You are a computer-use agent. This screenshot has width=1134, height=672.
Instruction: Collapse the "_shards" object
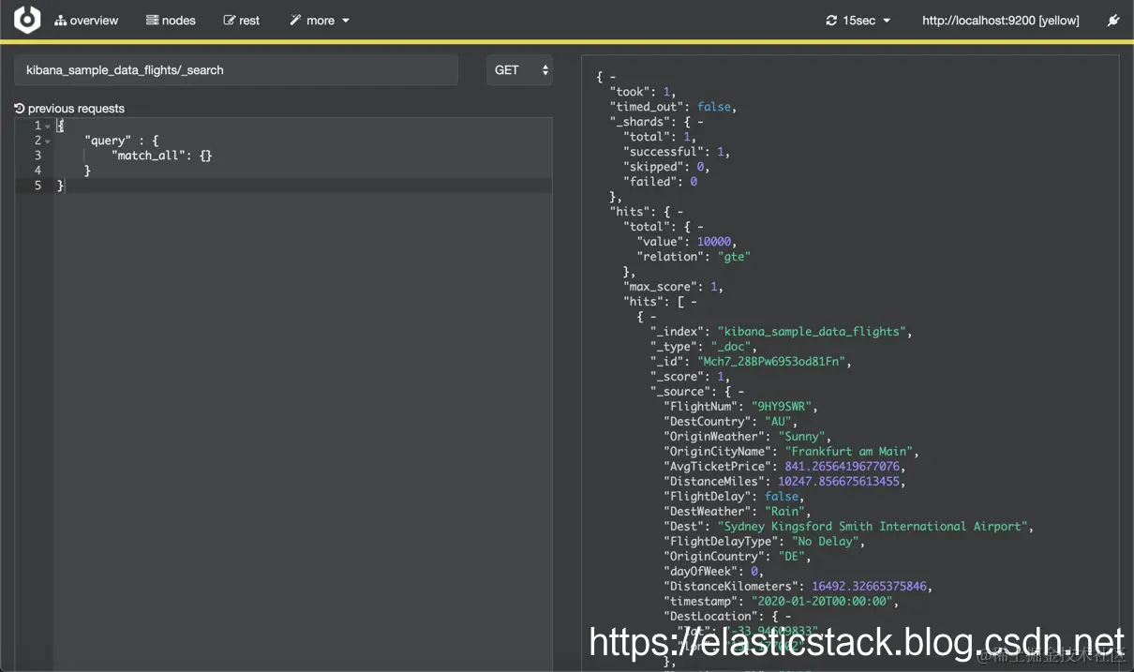(x=699, y=122)
